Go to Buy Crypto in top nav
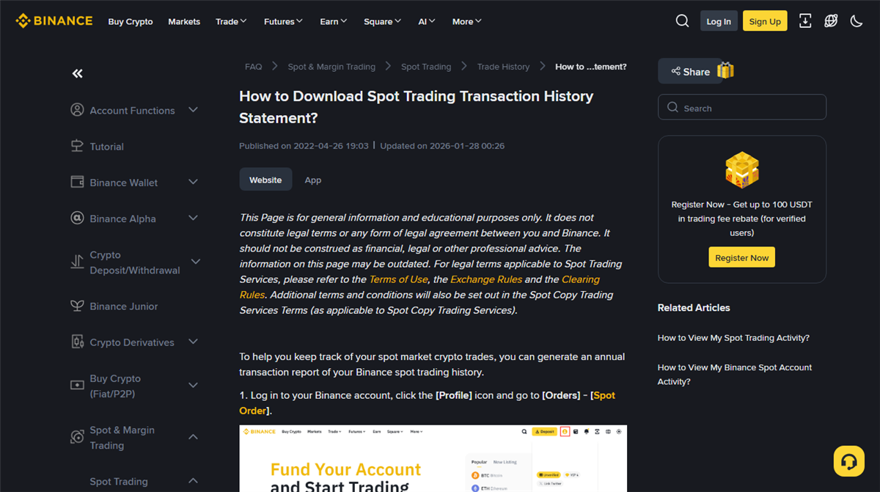Screen dimensions: 880x492 (131, 21)
